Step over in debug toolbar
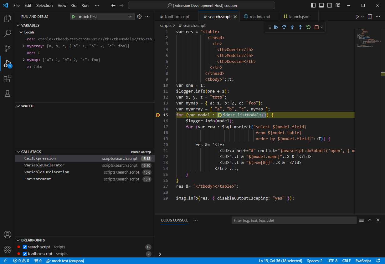 [284, 27]
